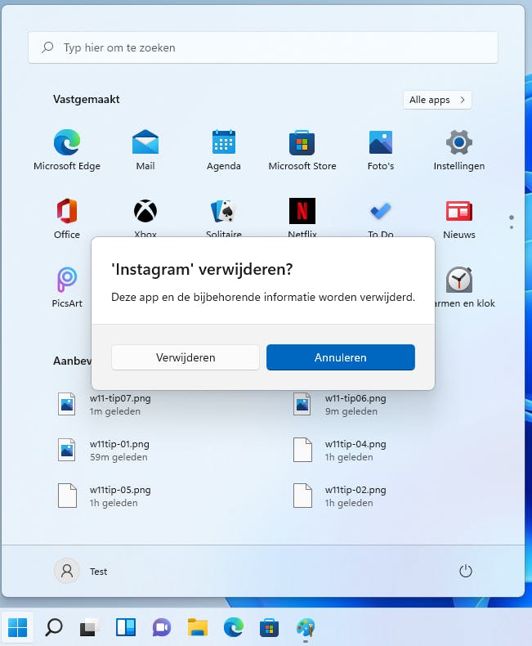This screenshot has width=532, height=646.
Task: Launch the Agenda calendar app
Action: click(224, 150)
